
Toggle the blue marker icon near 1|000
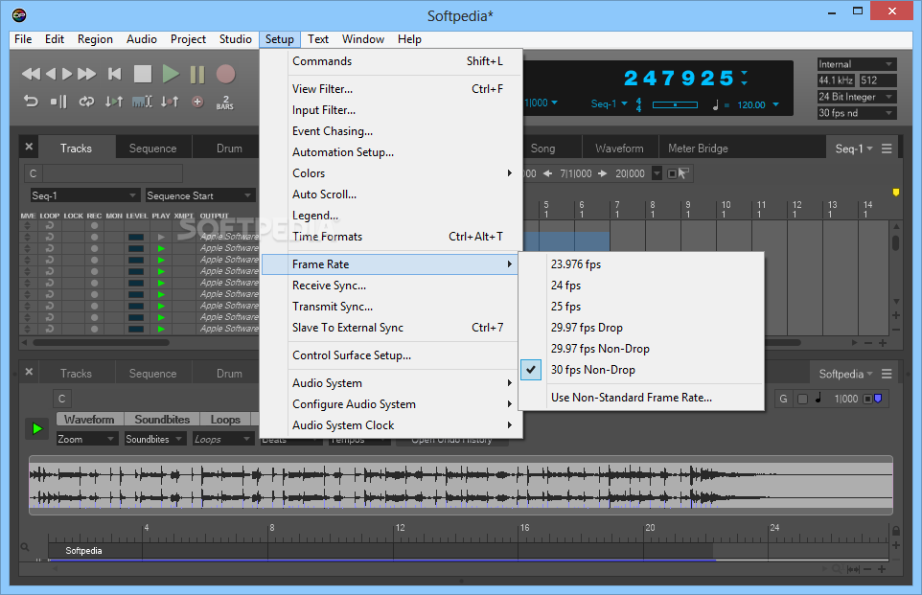878,399
